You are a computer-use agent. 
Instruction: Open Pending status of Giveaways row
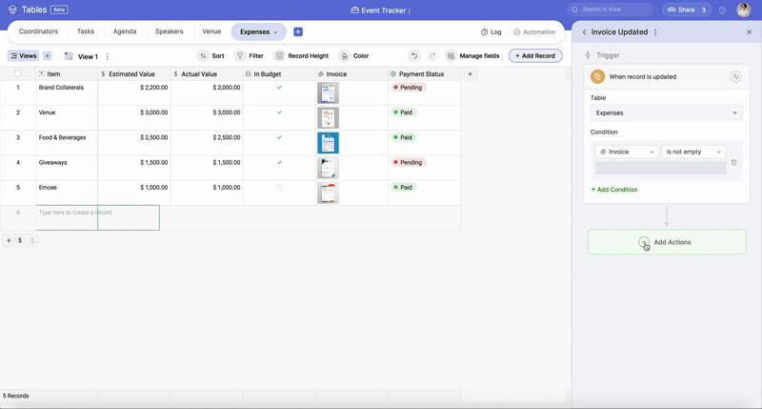click(409, 162)
